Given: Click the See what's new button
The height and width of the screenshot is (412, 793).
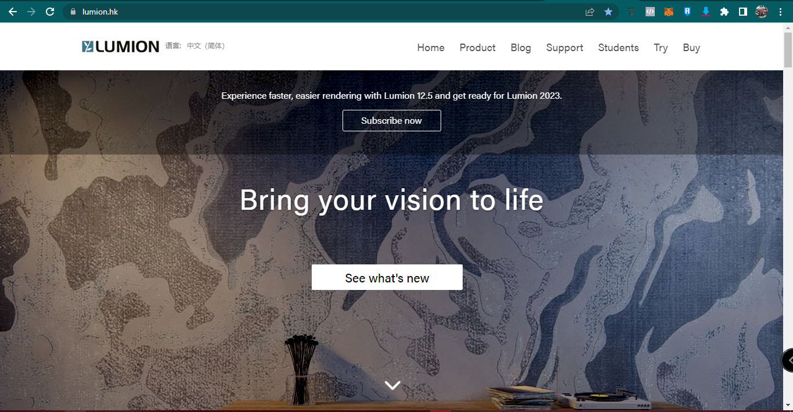Looking at the screenshot, I should (387, 277).
